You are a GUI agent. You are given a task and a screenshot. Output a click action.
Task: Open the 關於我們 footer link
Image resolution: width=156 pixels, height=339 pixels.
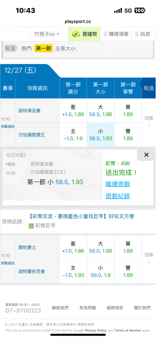(x=142, y=308)
